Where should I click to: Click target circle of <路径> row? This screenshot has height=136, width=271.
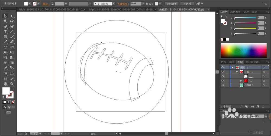(x=264, y=85)
